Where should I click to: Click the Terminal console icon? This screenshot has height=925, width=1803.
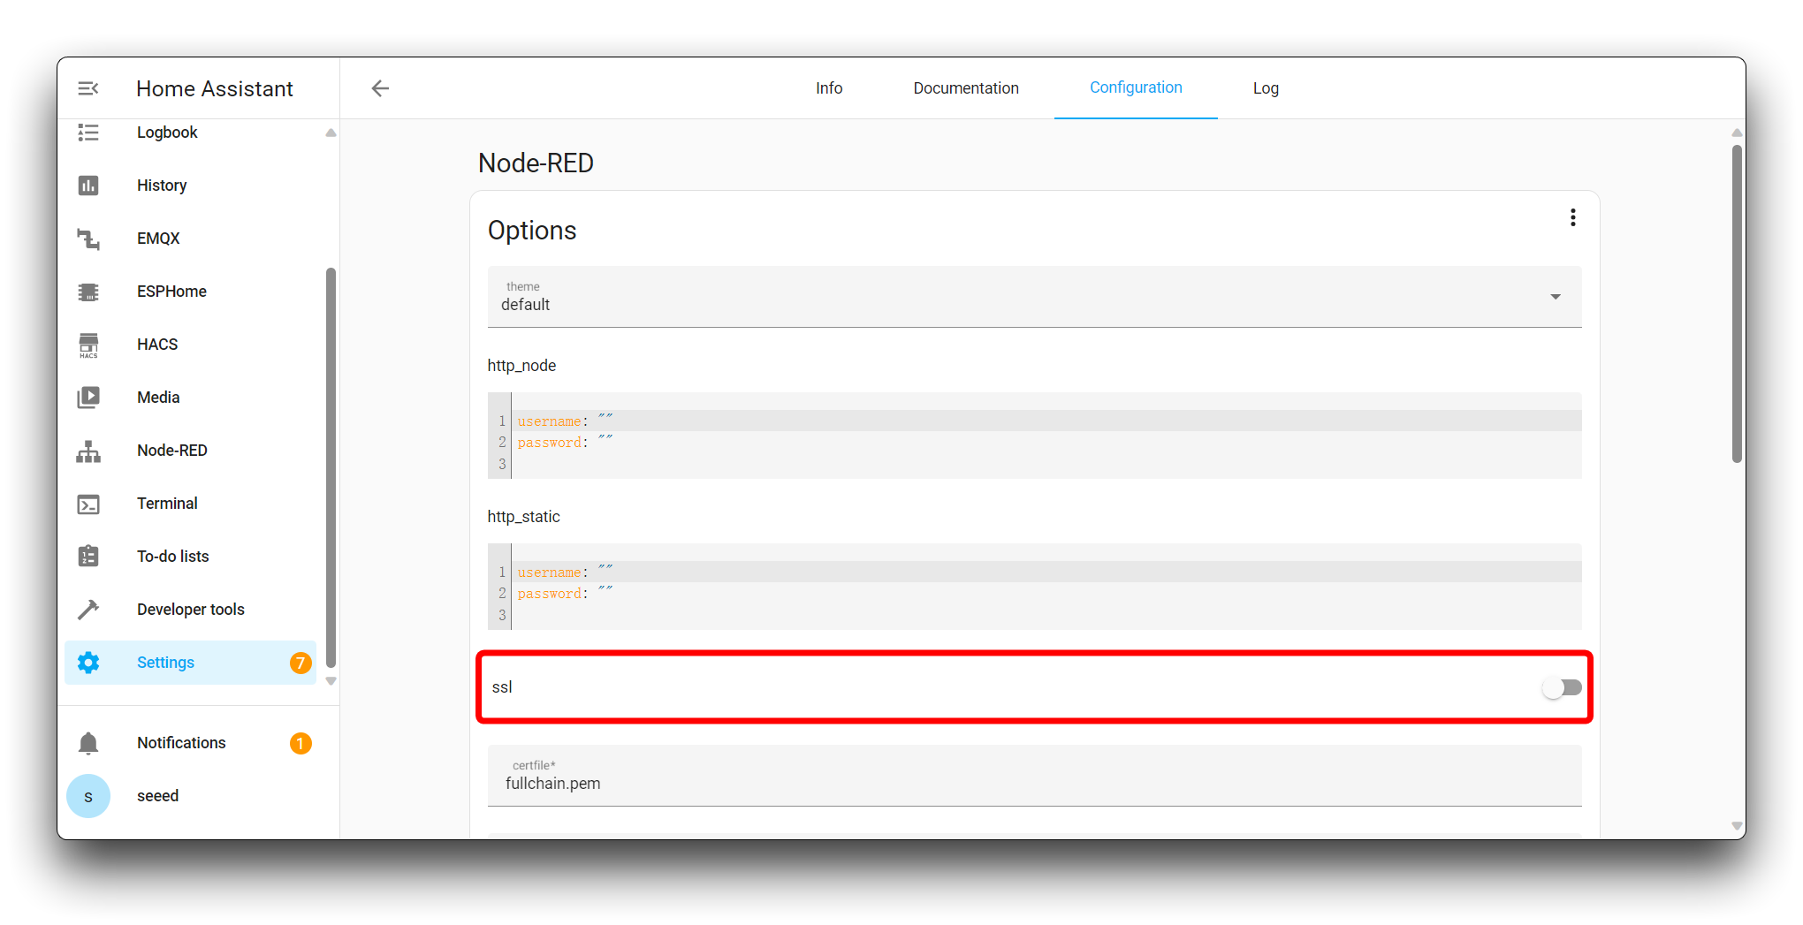point(88,504)
